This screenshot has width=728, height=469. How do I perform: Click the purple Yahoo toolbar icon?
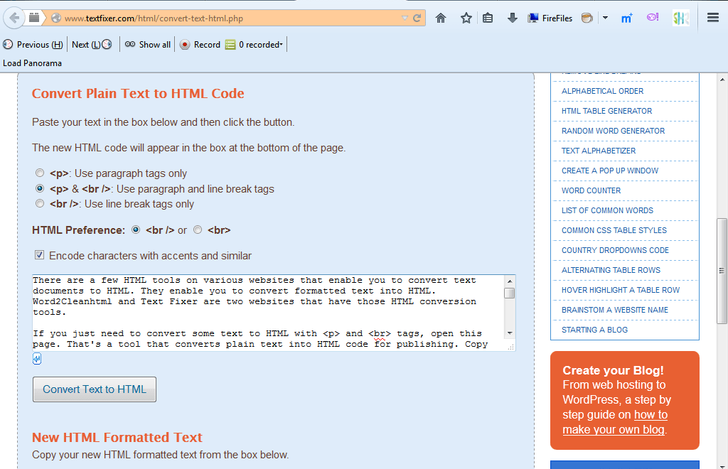pos(652,18)
